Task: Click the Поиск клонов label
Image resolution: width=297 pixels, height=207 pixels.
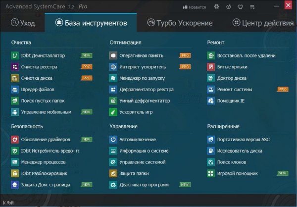Action: pos(232,162)
